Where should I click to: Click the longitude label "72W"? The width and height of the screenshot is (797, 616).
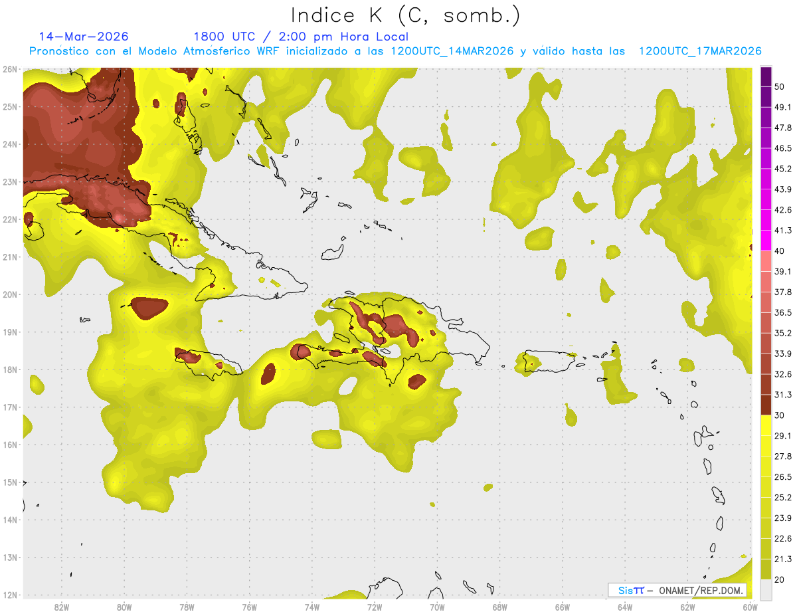(375, 607)
